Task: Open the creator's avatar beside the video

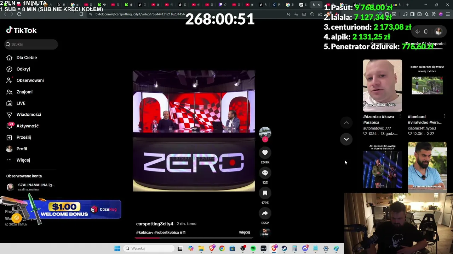Action: click(x=265, y=133)
